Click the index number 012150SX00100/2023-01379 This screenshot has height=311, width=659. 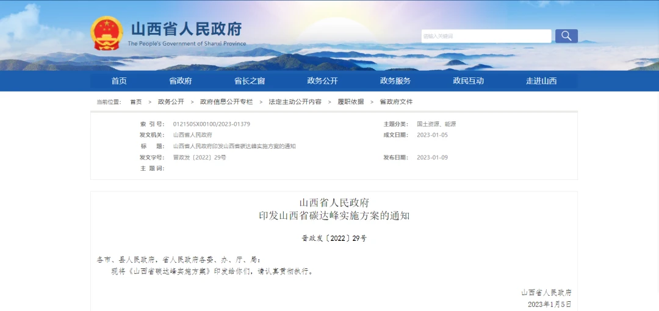point(211,124)
